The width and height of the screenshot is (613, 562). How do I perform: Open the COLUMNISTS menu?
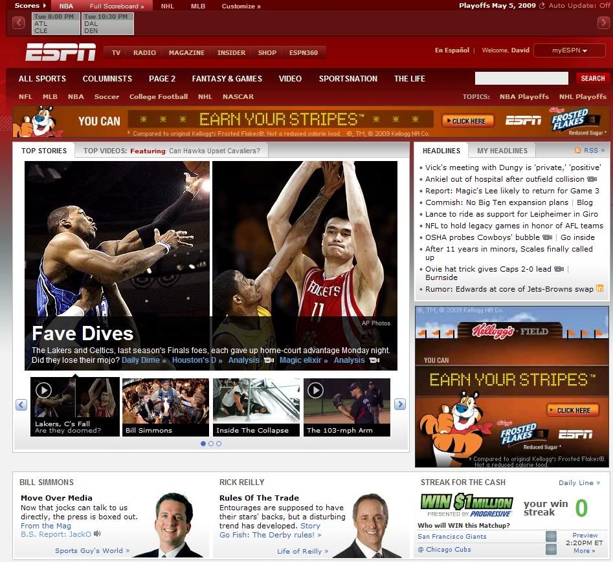[x=107, y=78]
